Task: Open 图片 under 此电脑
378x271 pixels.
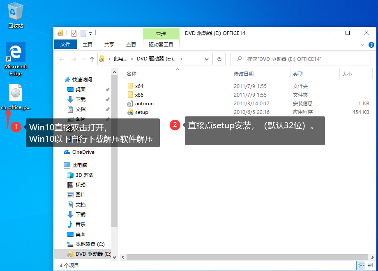Action: pos(76,195)
